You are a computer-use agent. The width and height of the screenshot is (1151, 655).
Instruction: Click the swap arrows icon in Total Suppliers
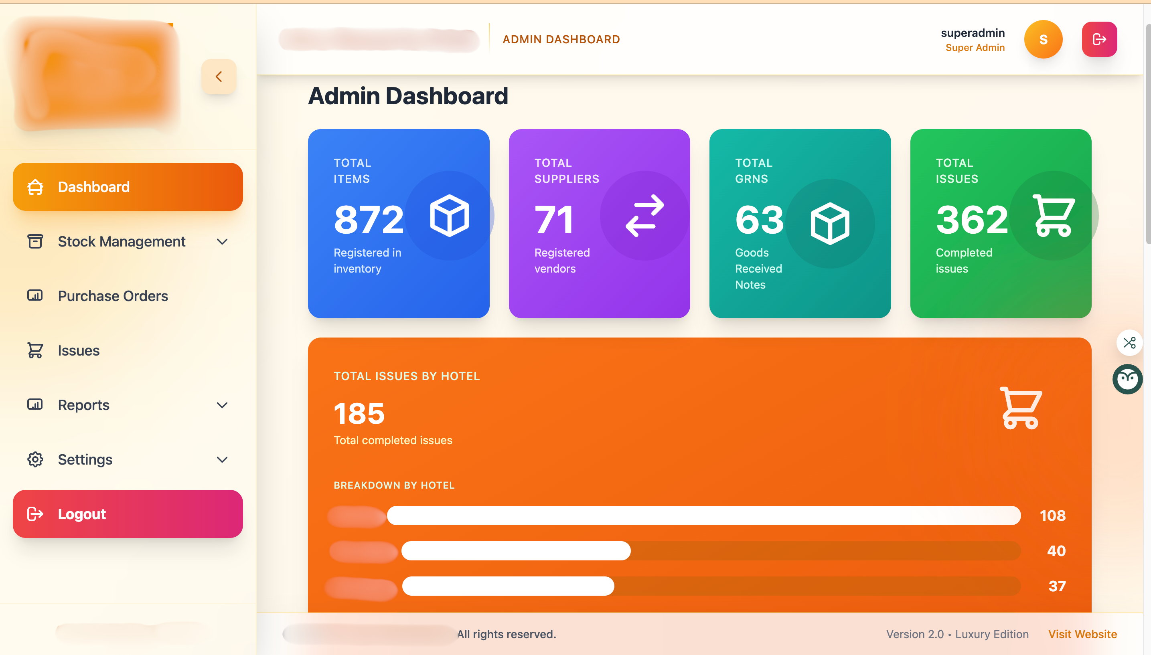[x=644, y=216]
